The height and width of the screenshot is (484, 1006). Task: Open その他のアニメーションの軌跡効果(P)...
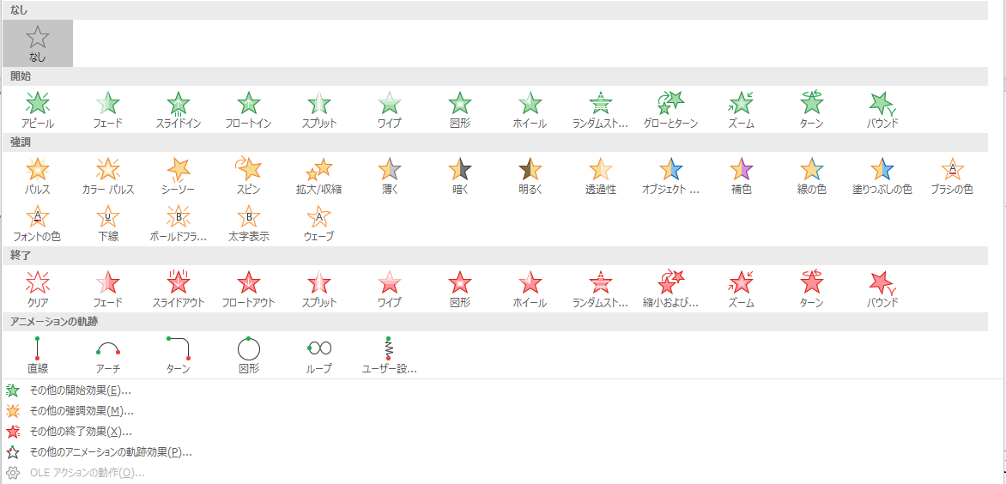tap(111, 452)
